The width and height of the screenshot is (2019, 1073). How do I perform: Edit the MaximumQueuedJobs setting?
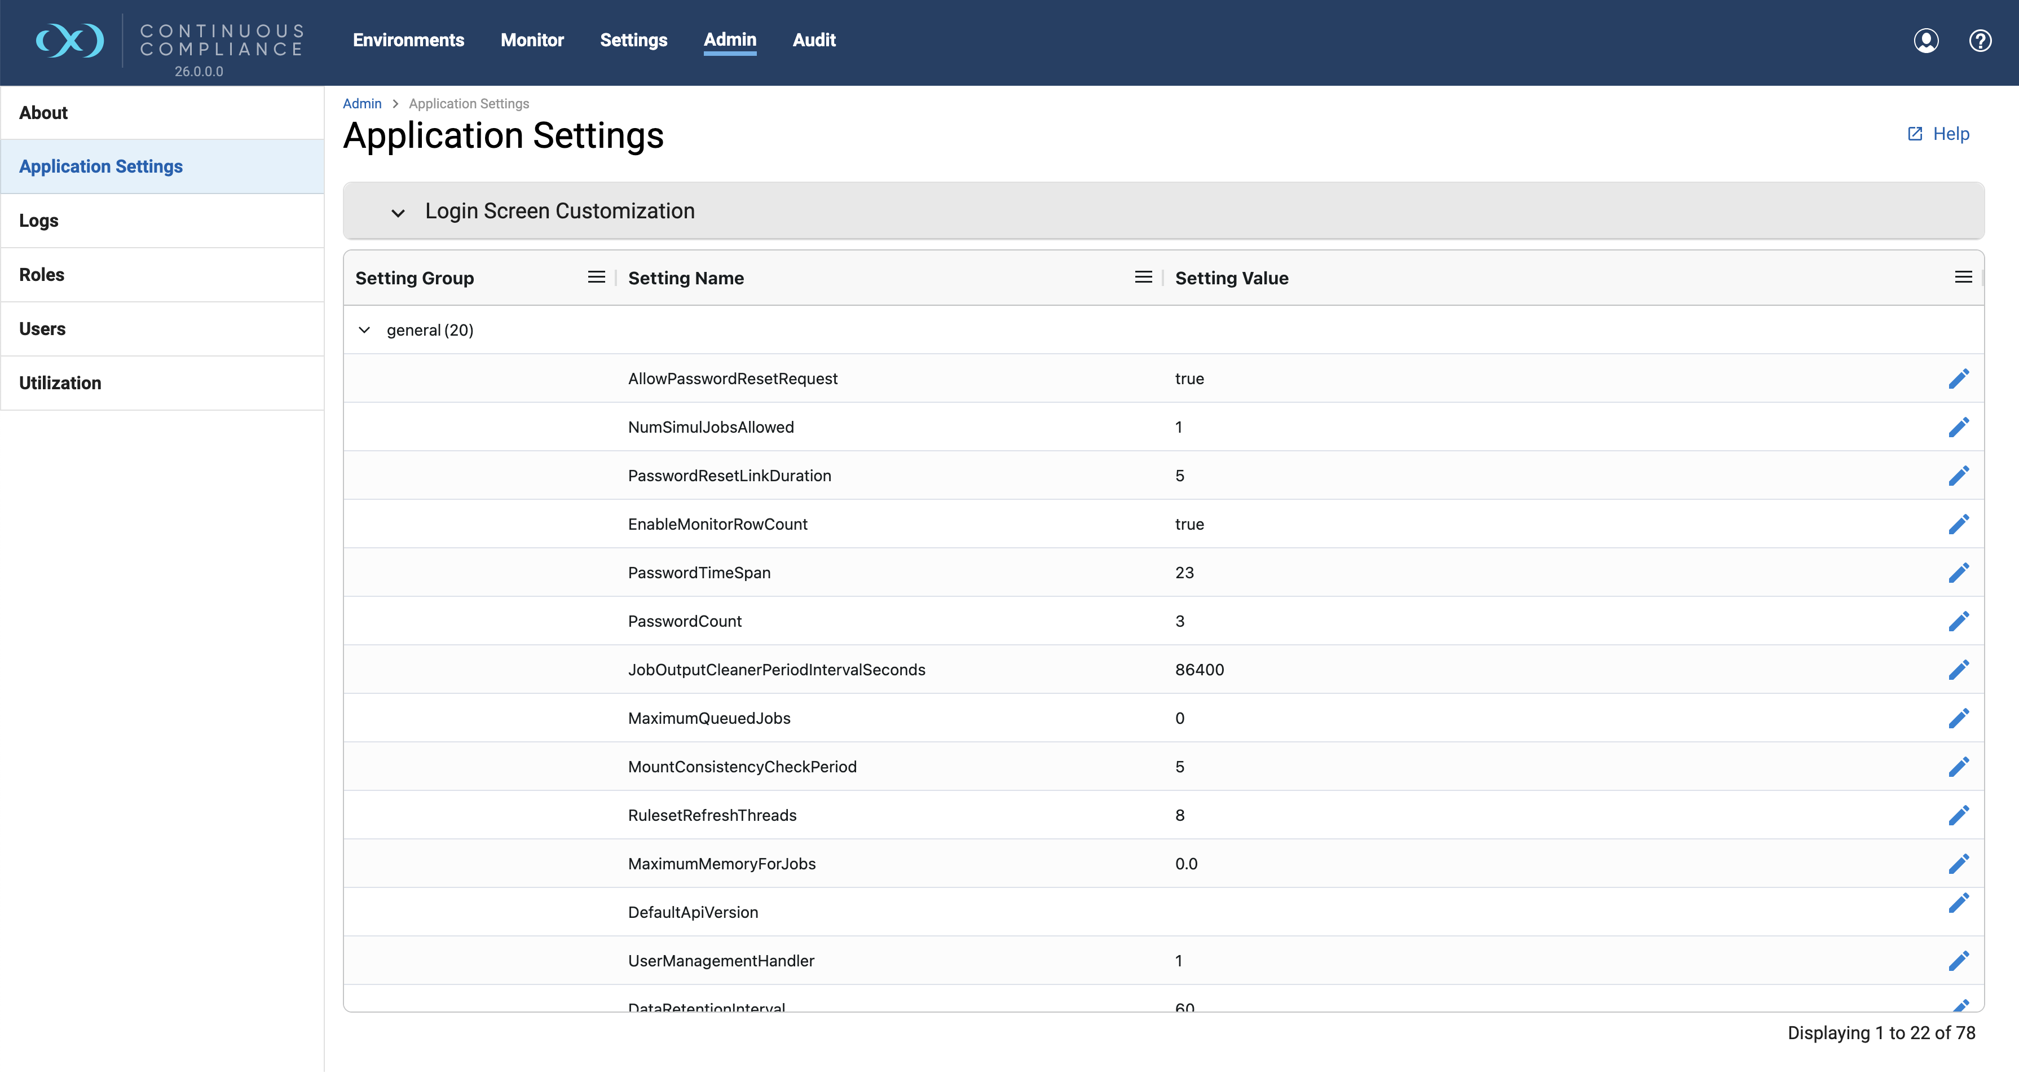[x=1958, y=719]
